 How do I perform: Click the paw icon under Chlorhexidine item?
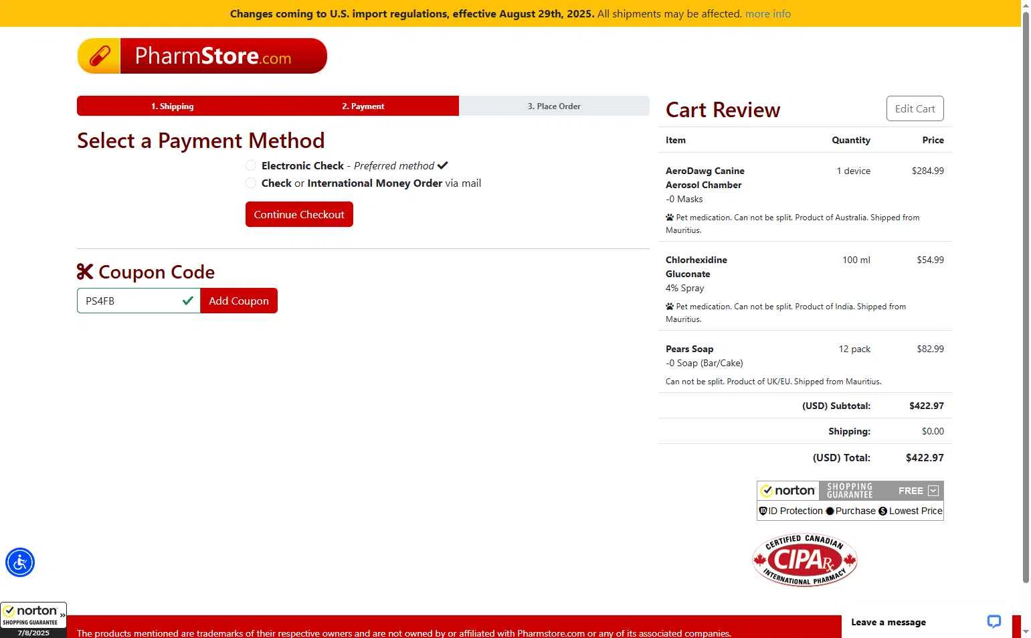pos(670,307)
